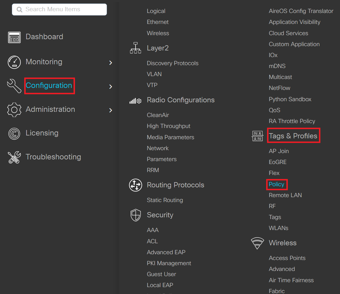Click the Licensing copyright-style icon

point(14,133)
